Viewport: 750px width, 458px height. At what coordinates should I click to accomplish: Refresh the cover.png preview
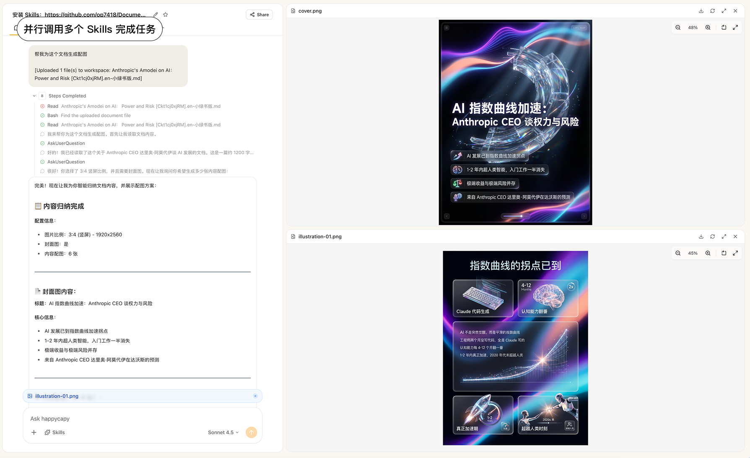[x=712, y=11]
